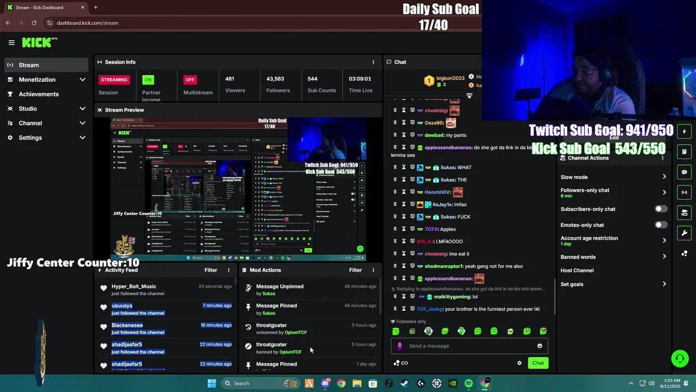Image resolution: width=696 pixels, height=392 pixels.
Task: Click the ON badge for Partner Income
Action: (x=147, y=79)
